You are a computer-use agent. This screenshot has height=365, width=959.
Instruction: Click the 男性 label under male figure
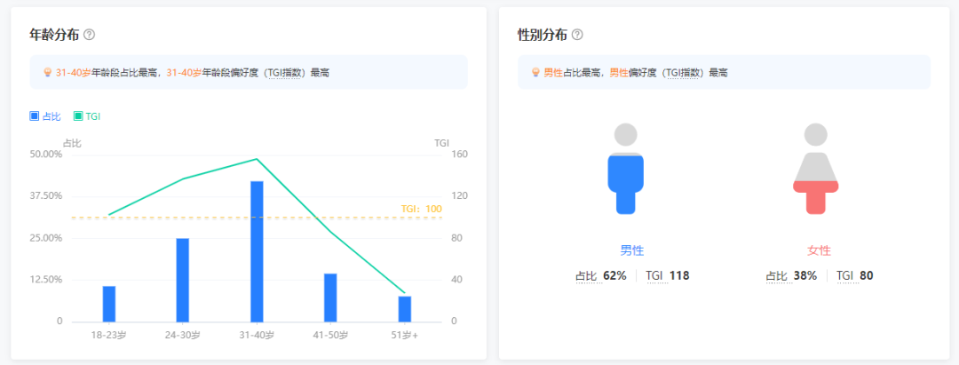632,250
